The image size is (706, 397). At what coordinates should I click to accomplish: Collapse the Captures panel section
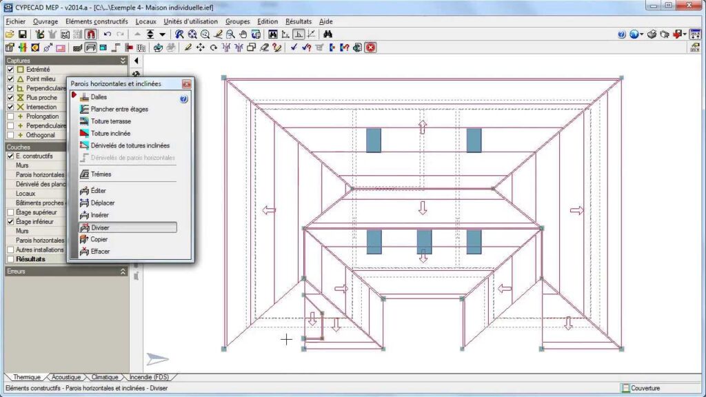point(123,61)
